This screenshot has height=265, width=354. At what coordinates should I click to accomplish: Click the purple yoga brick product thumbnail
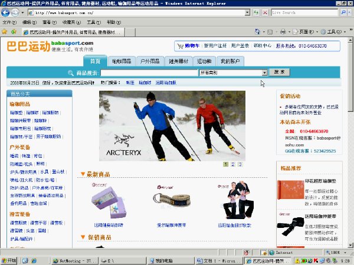[109, 201]
